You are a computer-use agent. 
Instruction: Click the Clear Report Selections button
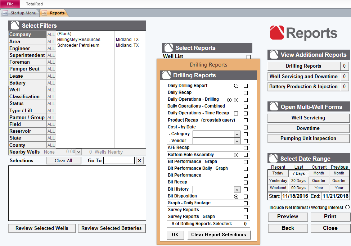click(219, 235)
